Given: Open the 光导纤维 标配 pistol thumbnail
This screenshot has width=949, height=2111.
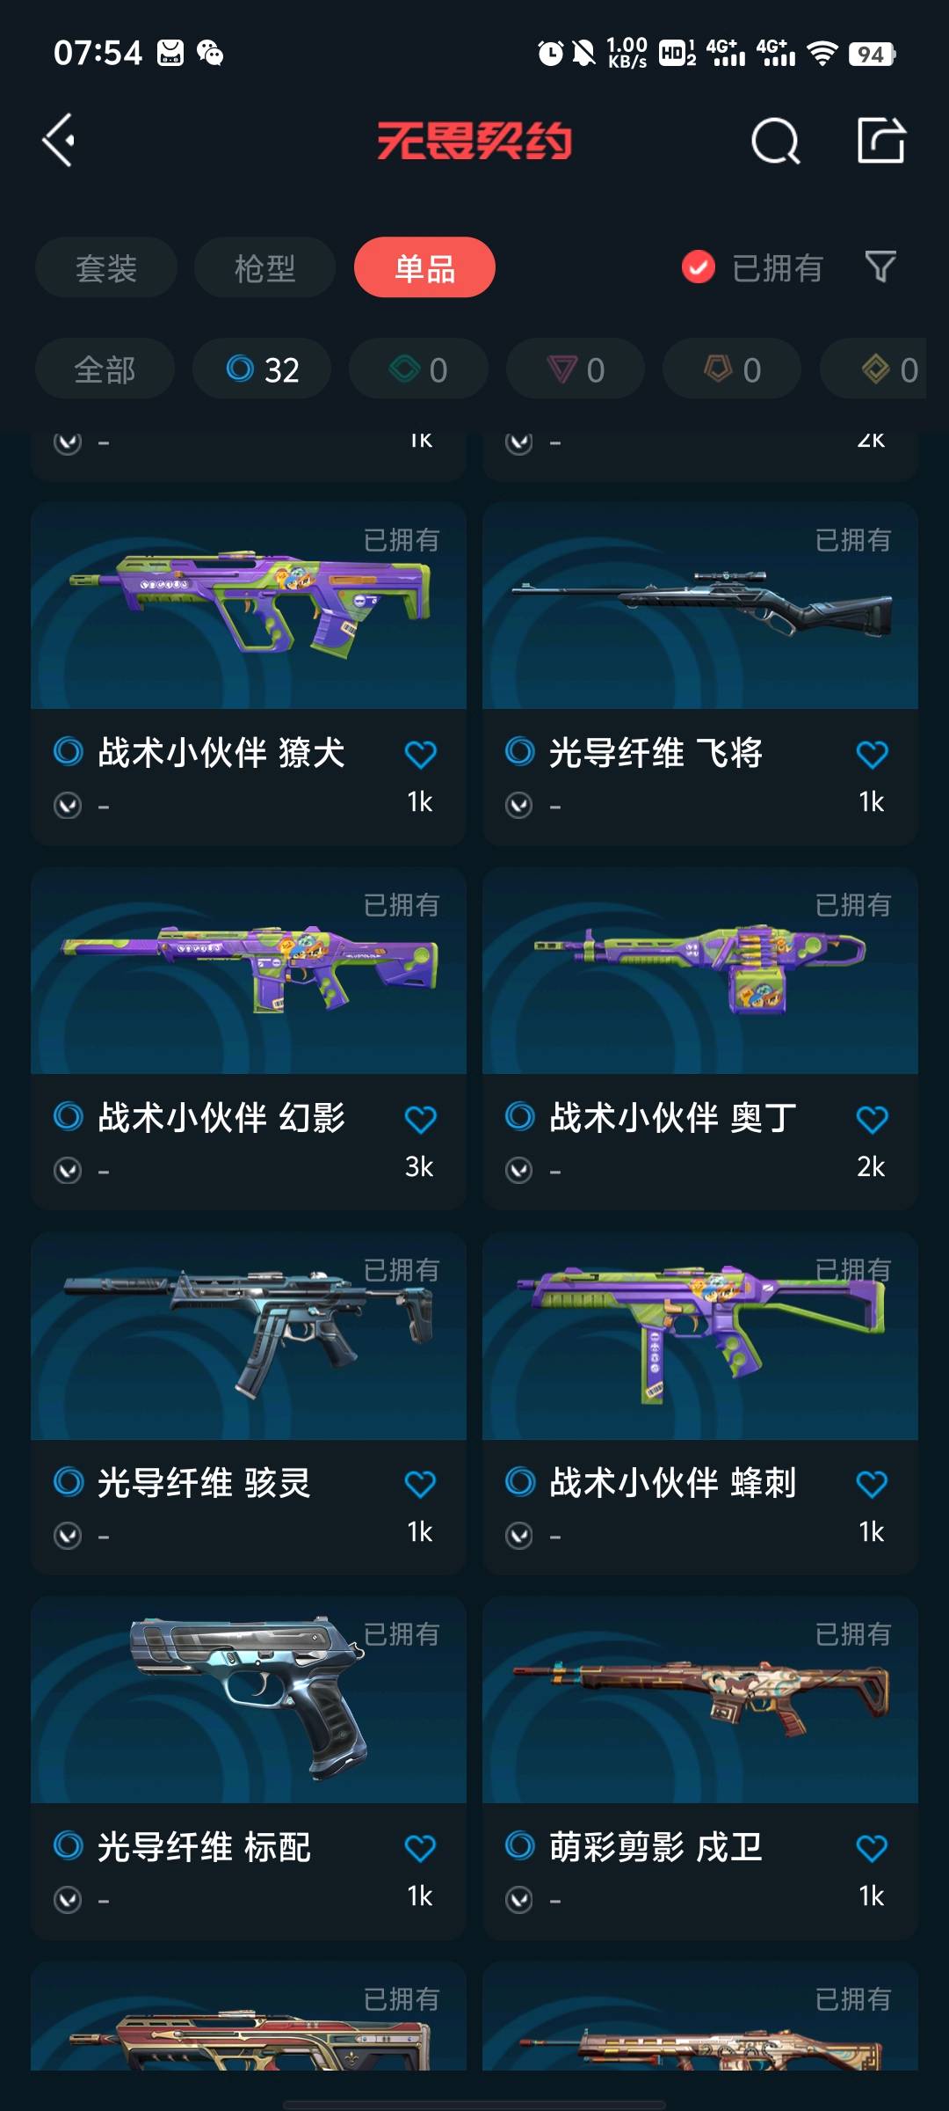Looking at the screenshot, I should coord(249,1700).
